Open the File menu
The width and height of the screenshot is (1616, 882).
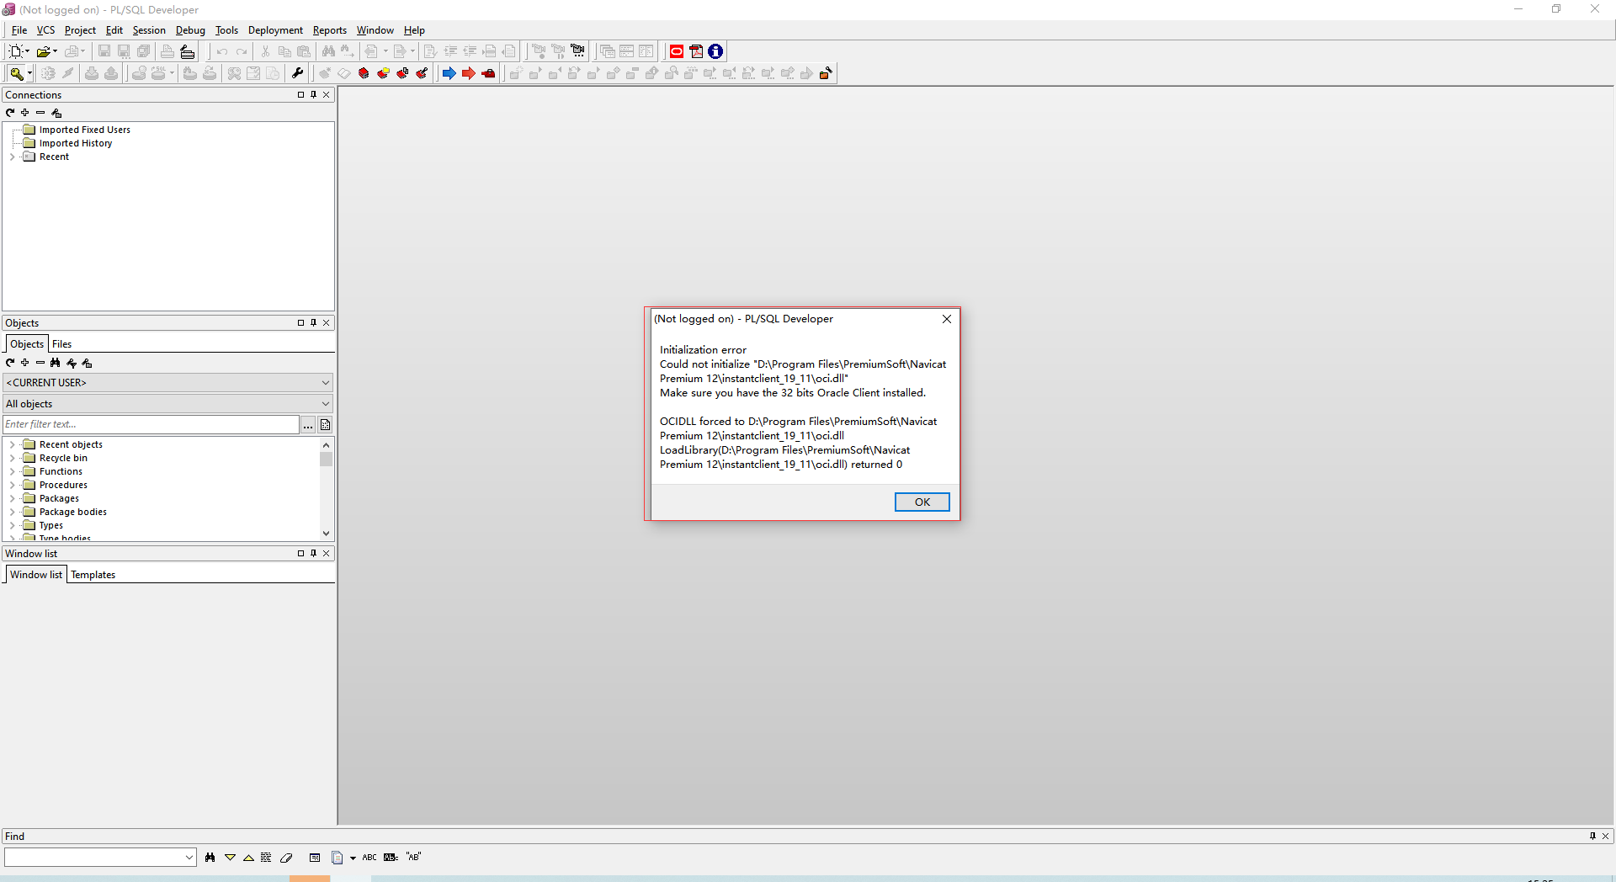pos(19,30)
